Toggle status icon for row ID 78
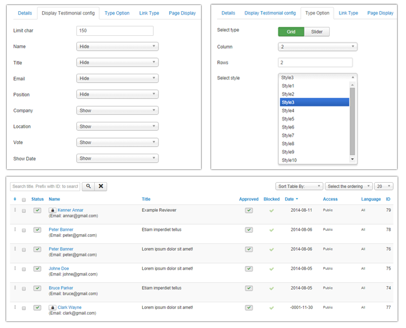This screenshot has height=328, width=406. coord(38,230)
